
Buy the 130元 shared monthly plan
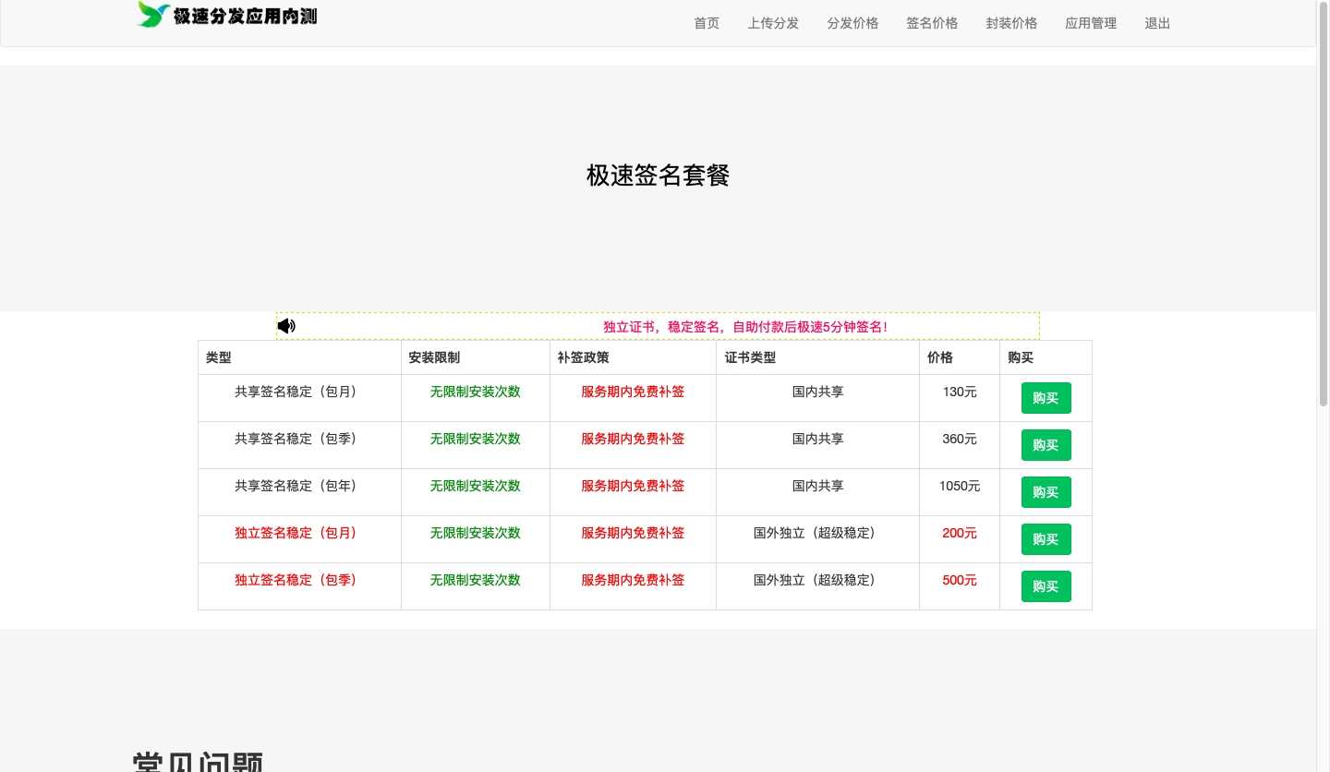click(1046, 398)
